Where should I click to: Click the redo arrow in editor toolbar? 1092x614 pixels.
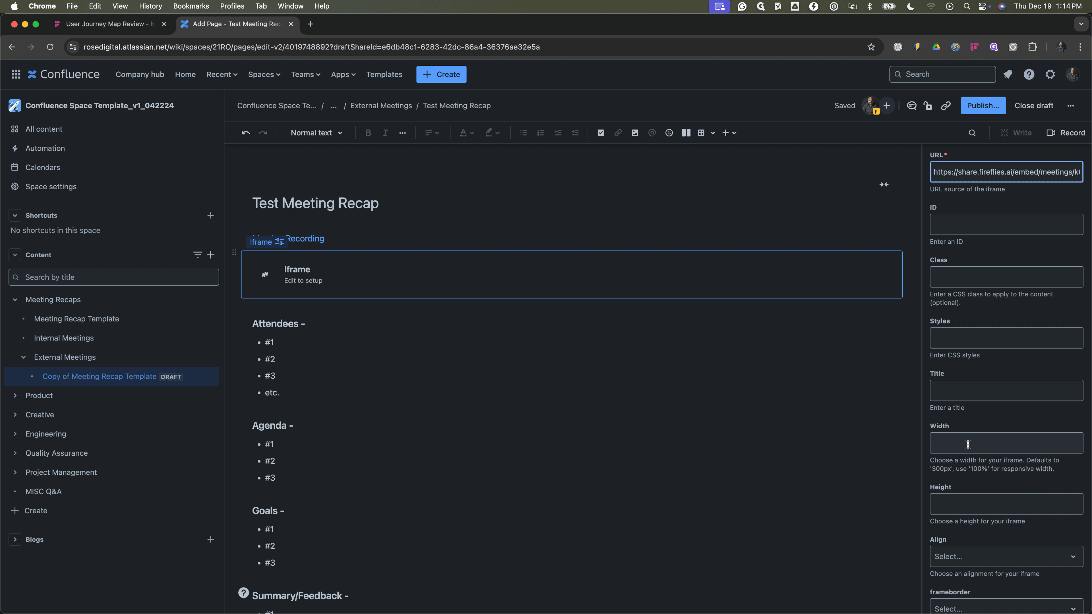[263, 133]
